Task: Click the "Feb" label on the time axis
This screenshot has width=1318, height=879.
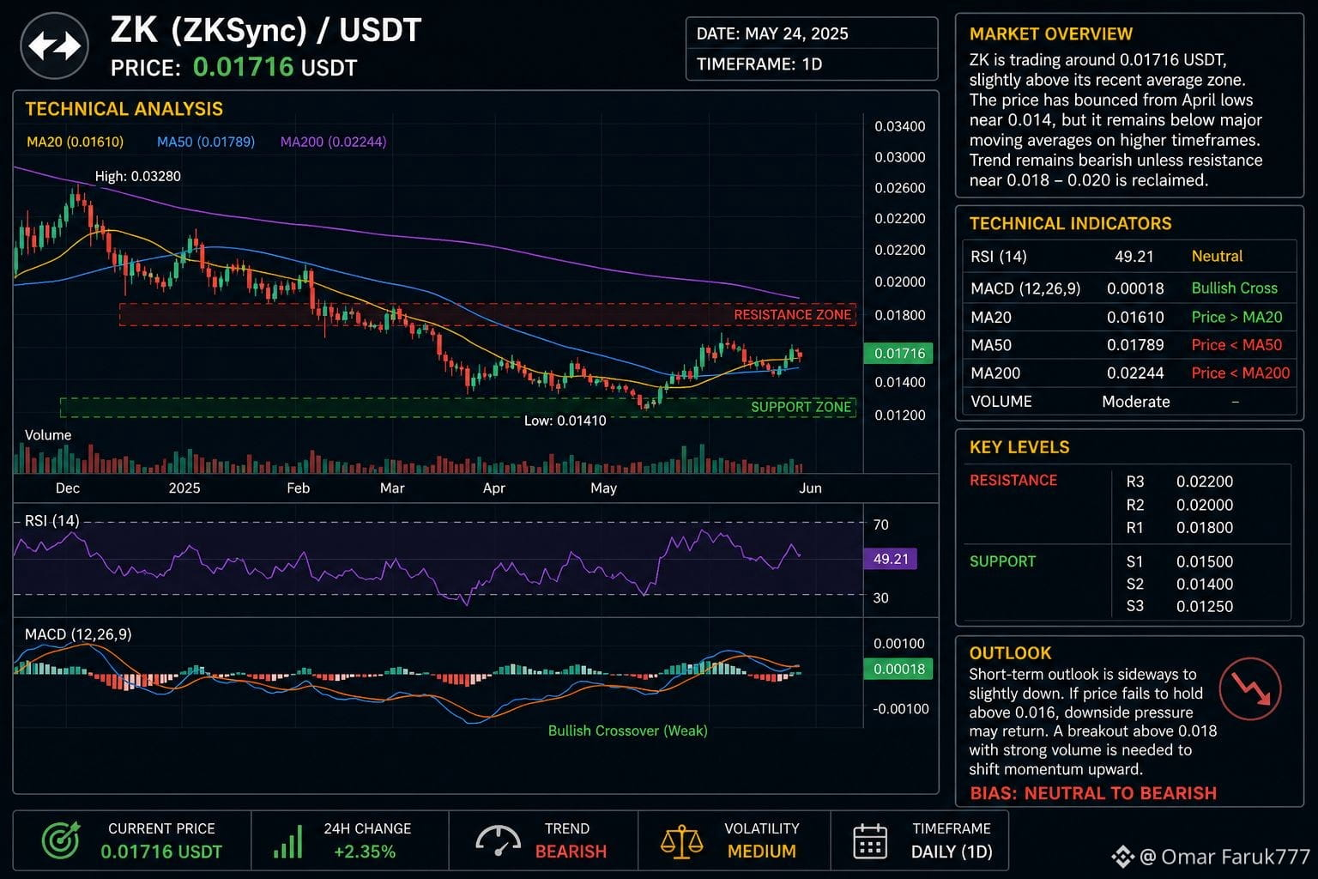Action: [x=298, y=488]
